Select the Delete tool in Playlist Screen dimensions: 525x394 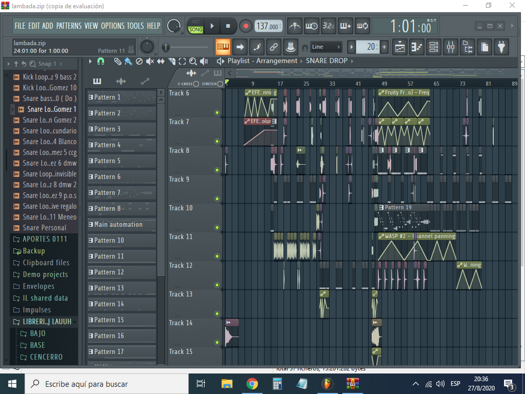pyautogui.click(x=139, y=61)
